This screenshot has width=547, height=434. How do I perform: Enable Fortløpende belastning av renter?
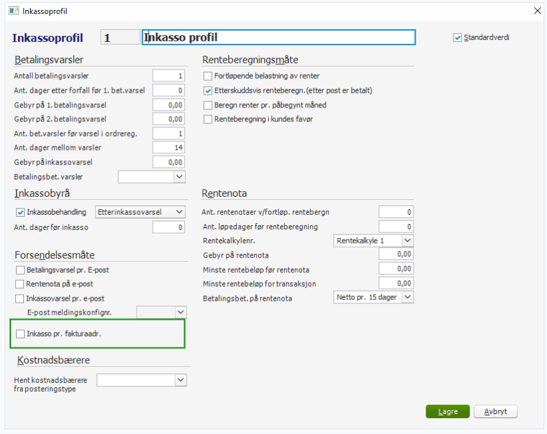(x=208, y=76)
